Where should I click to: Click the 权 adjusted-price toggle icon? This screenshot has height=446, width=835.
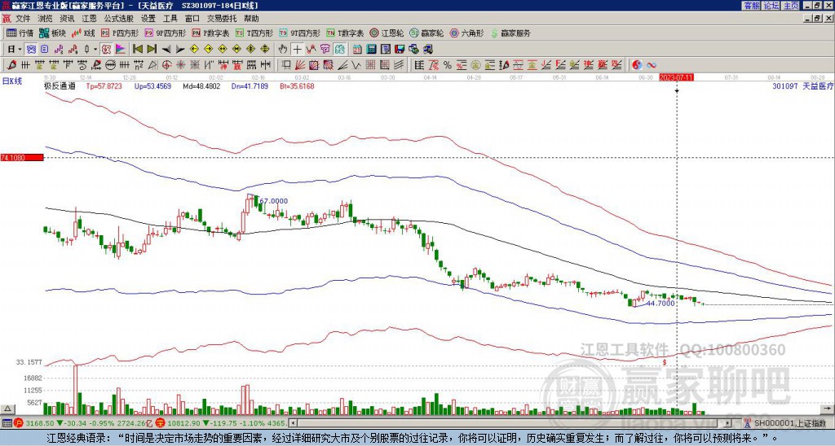click(x=106, y=49)
